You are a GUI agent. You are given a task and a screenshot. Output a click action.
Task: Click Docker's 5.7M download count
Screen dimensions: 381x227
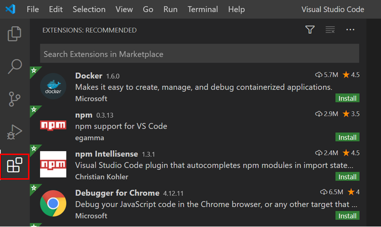(x=327, y=75)
